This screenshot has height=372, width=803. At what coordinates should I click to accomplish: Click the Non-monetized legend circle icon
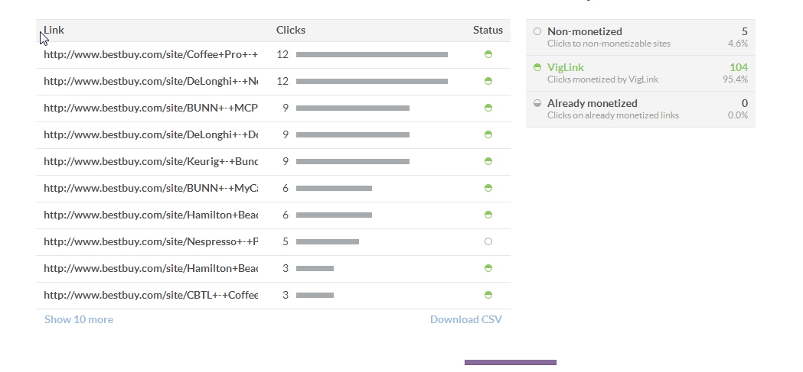537,31
